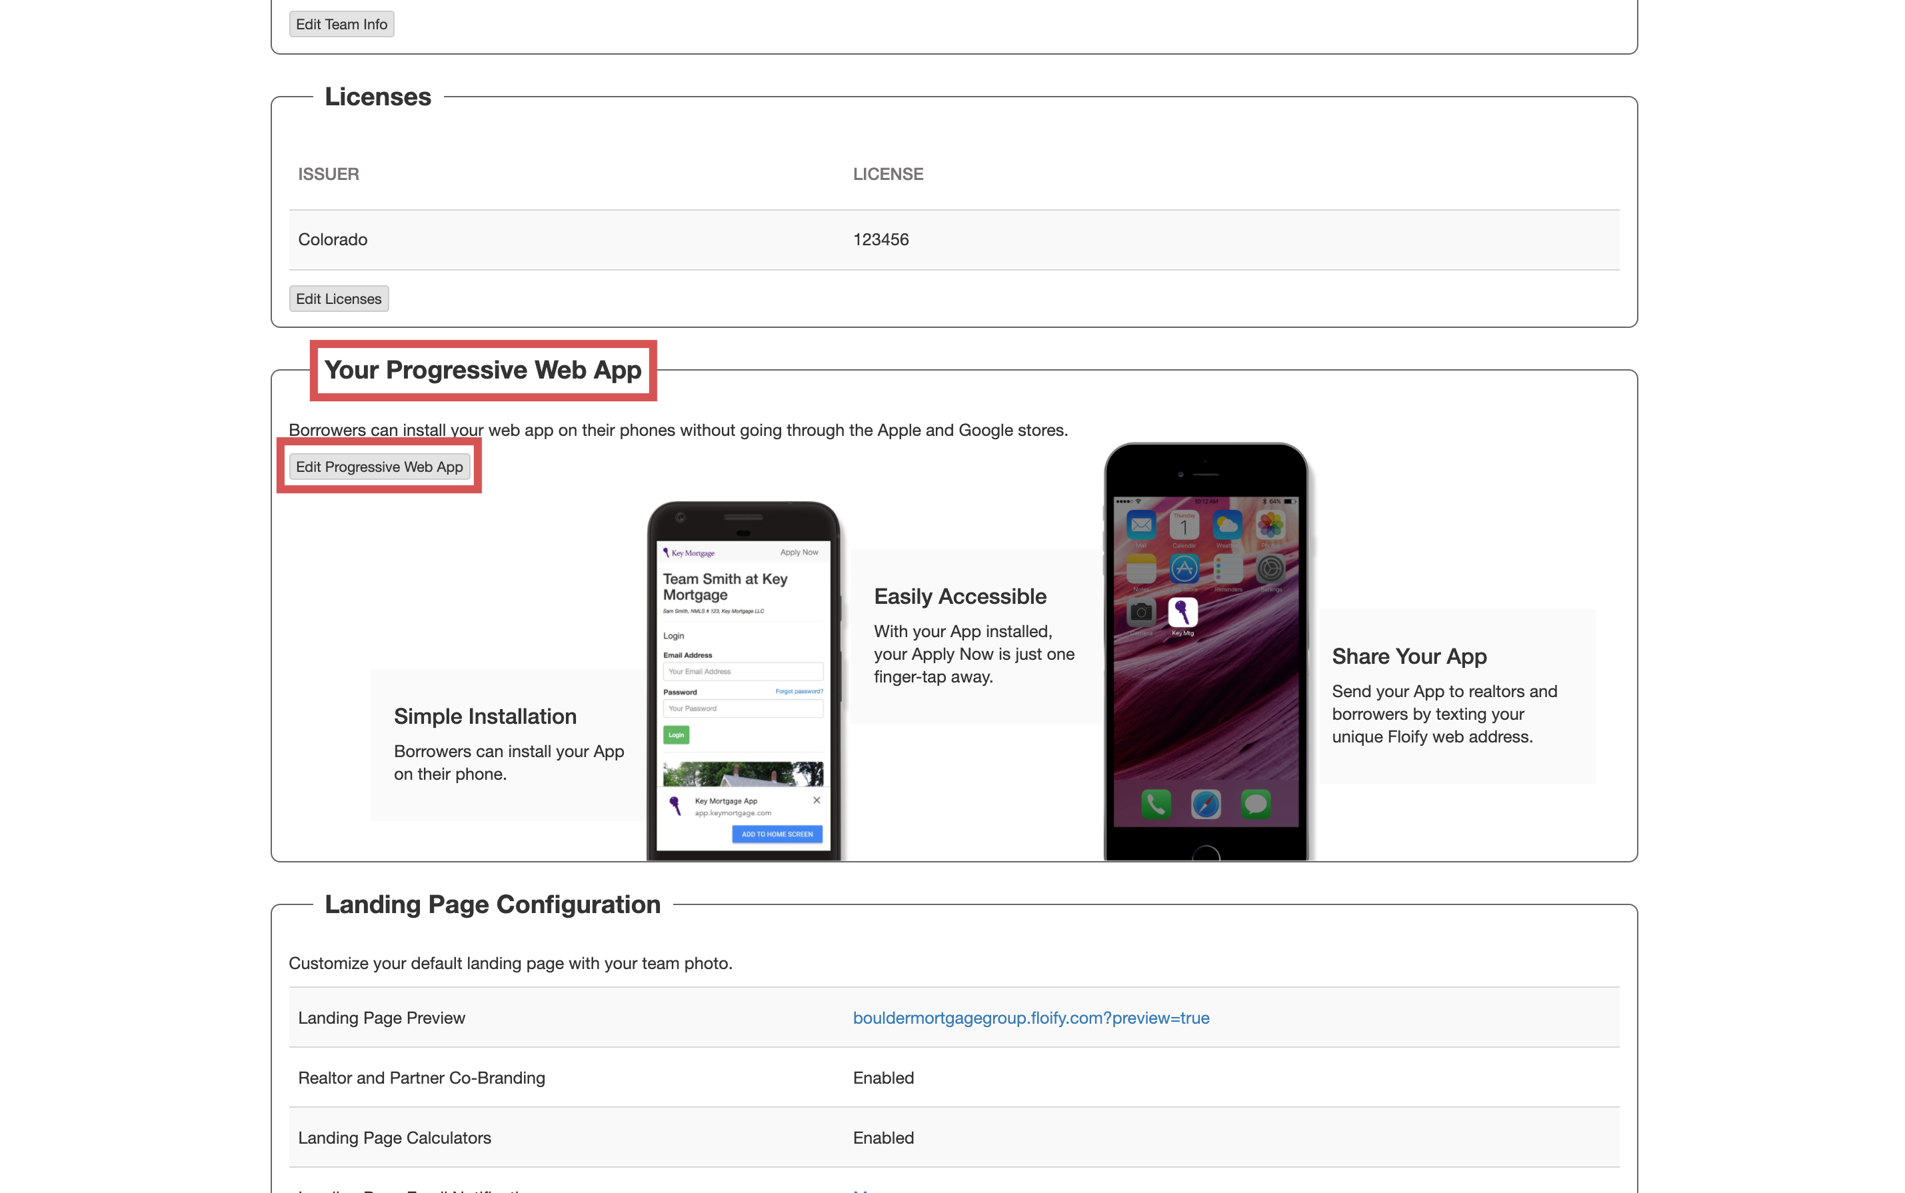Tap the Camera app icon
The width and height of the screenshot is (1905, 1193).
pos(1142,614)
